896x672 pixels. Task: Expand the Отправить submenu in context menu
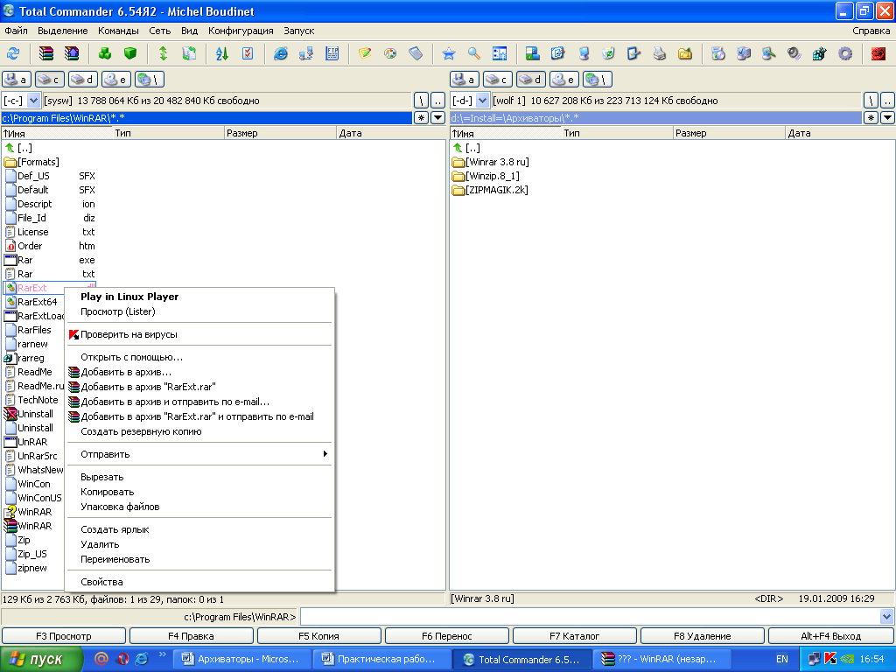coord(199,454)
